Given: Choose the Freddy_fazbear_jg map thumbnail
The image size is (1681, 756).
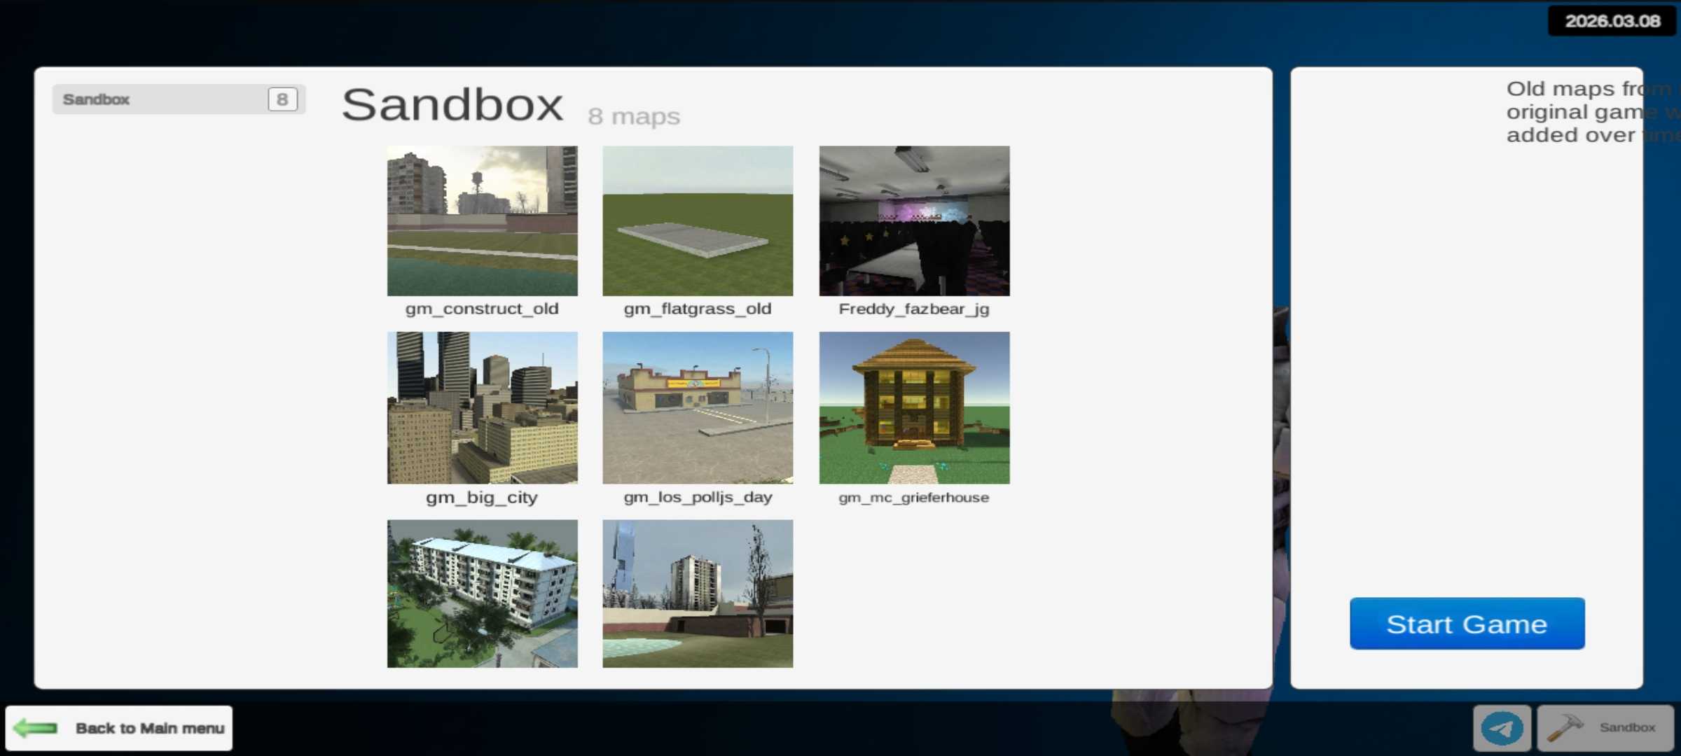Looking at the screenshot, I should pos(914,220).
